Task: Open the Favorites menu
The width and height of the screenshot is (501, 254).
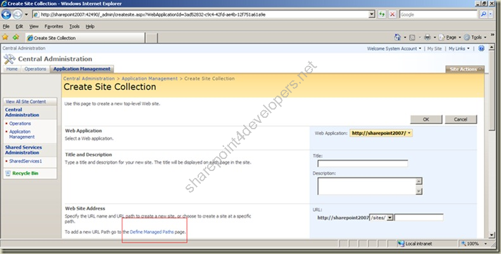Action: click(x=54, y=27)
